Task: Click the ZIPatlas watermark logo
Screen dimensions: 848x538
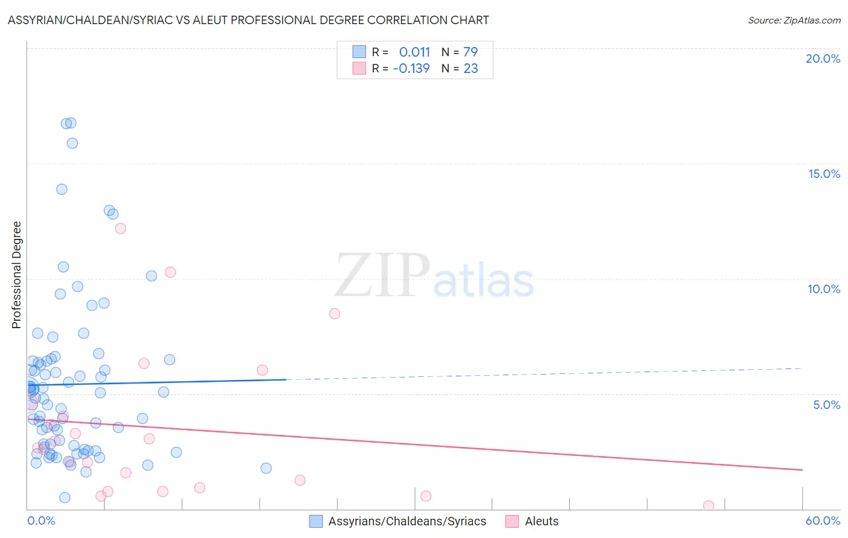Action: [435, 277]
